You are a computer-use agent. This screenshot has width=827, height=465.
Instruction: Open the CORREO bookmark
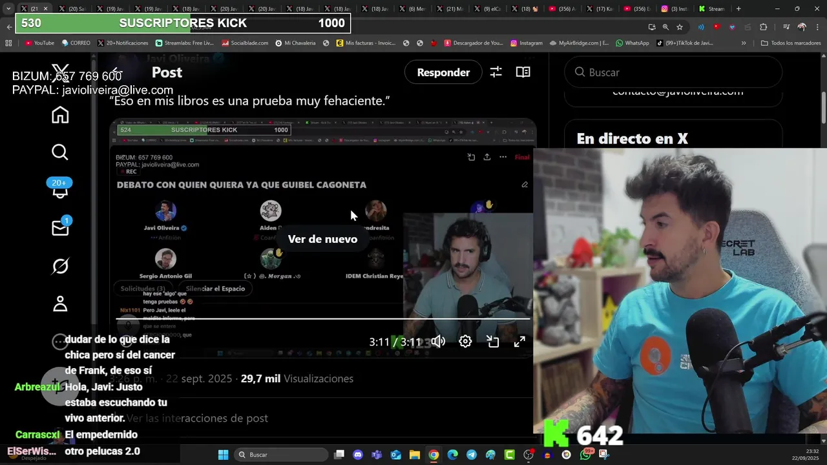(76, 43)
